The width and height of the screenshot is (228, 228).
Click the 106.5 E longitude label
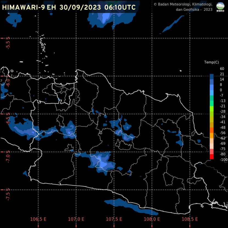click(38, 219)
